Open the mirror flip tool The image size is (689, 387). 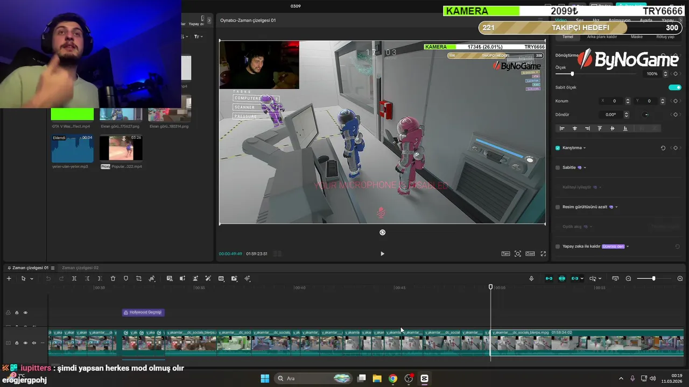pos(152,278)
